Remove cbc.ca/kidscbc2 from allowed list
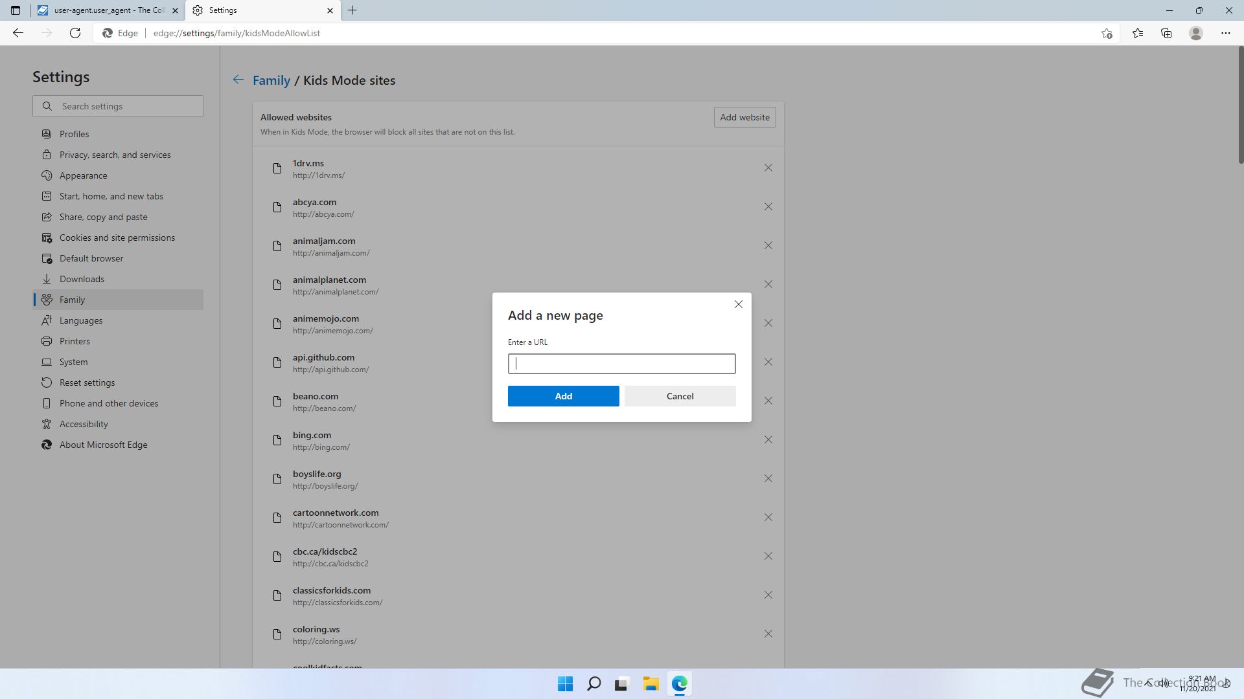1244x699 pixels. click(768, 557)
